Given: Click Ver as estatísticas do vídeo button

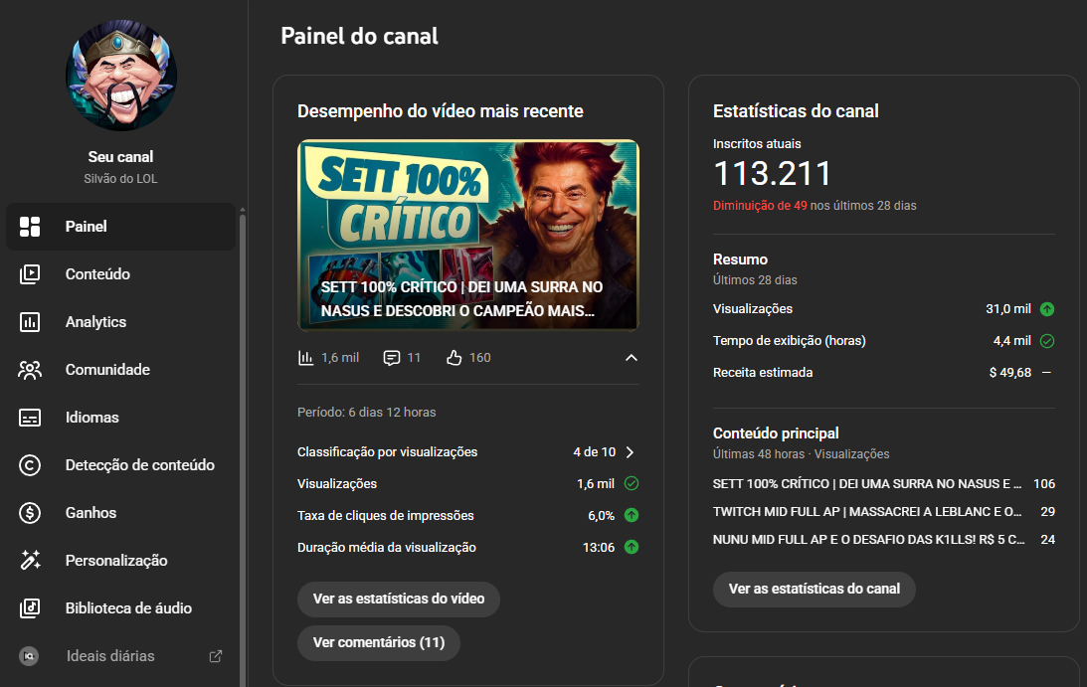Looking at the screenshot, I should (399, 599).
